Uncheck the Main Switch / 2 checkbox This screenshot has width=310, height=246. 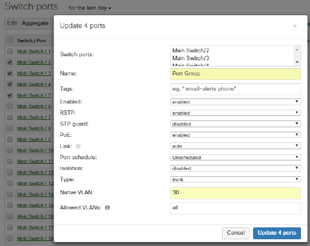pyautogui.click(x=10, y=62)
